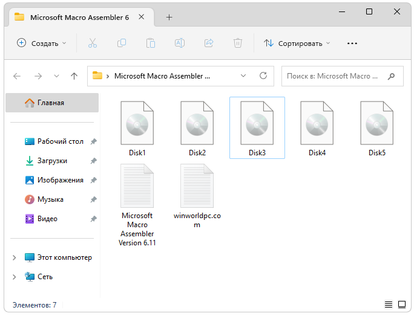Click the breadcrumb chevron before folder name
The width and height of the screenshot is (414, 316).
(108, 76)
